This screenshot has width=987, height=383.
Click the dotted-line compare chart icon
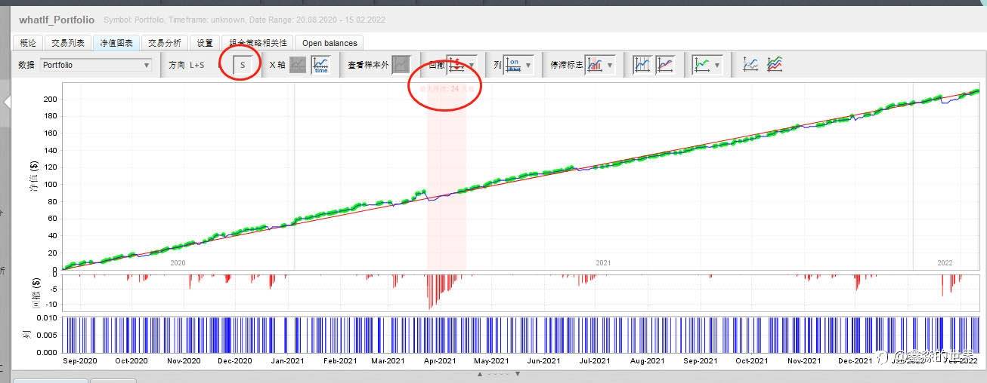coord(750,65)
